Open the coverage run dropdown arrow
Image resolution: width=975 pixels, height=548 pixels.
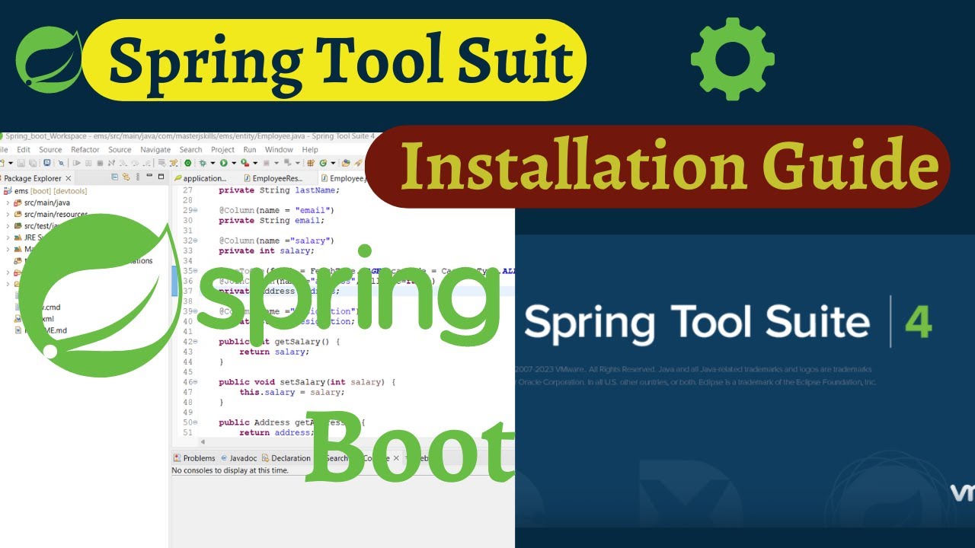(255, 163)
